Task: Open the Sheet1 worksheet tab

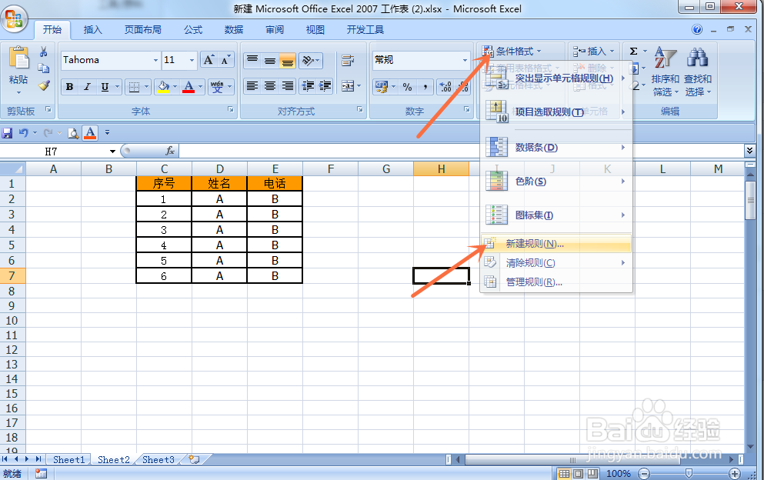Action: pyautogui.click(x=68, y=459)
